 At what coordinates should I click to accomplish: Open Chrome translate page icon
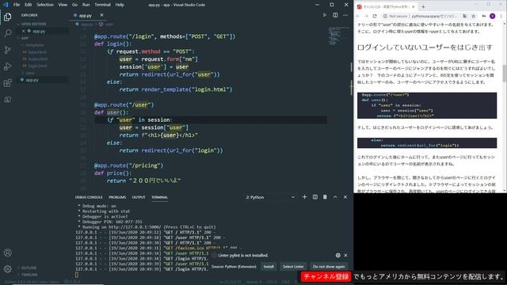point(465,16)
